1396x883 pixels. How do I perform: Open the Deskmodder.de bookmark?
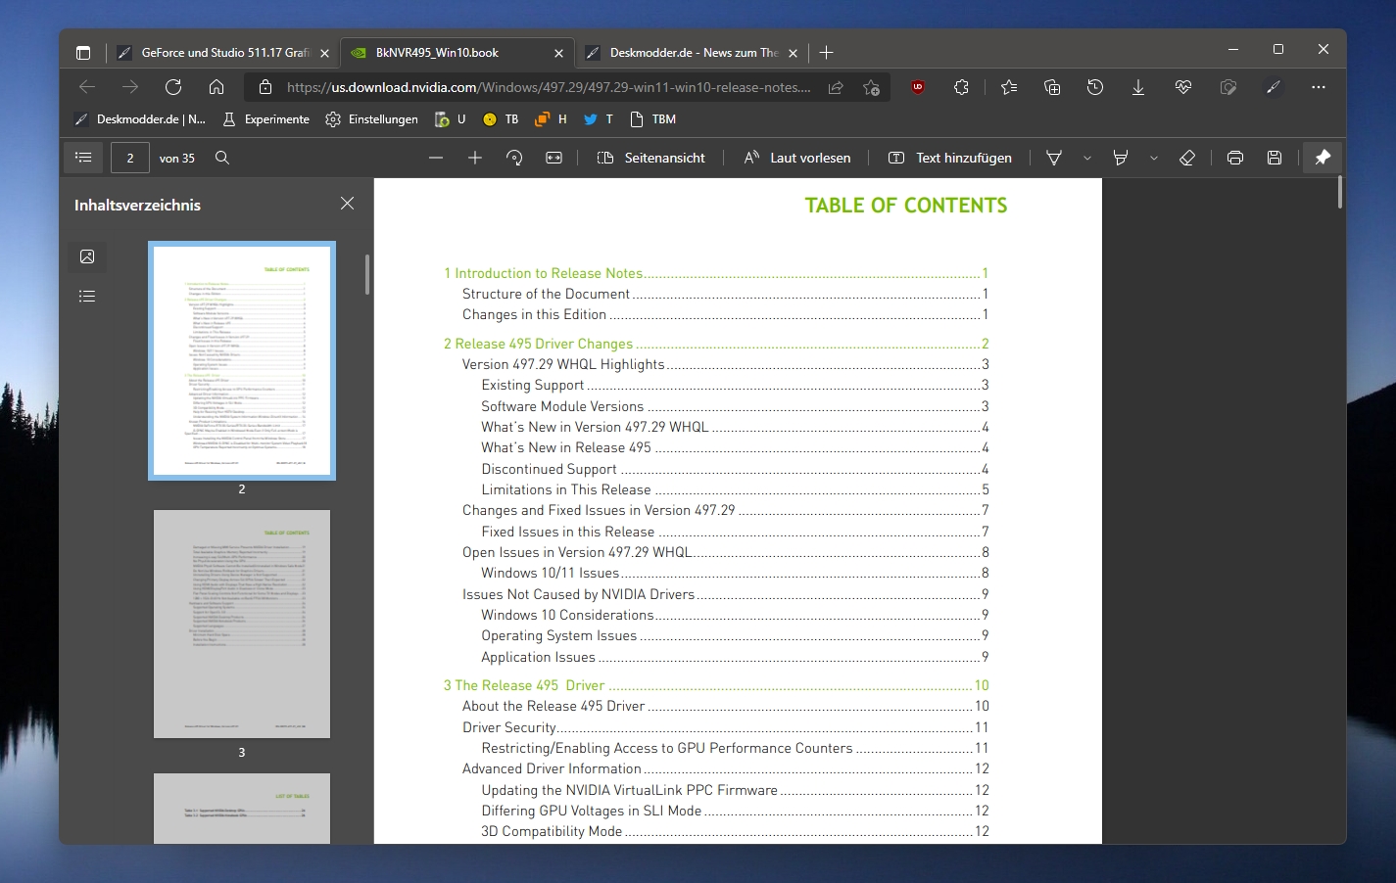point(140,119)
